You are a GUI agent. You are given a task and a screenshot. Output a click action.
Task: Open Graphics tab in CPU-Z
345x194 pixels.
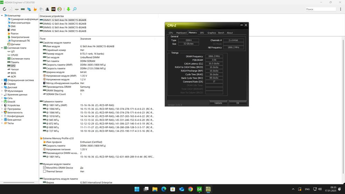tap(211, 33)
